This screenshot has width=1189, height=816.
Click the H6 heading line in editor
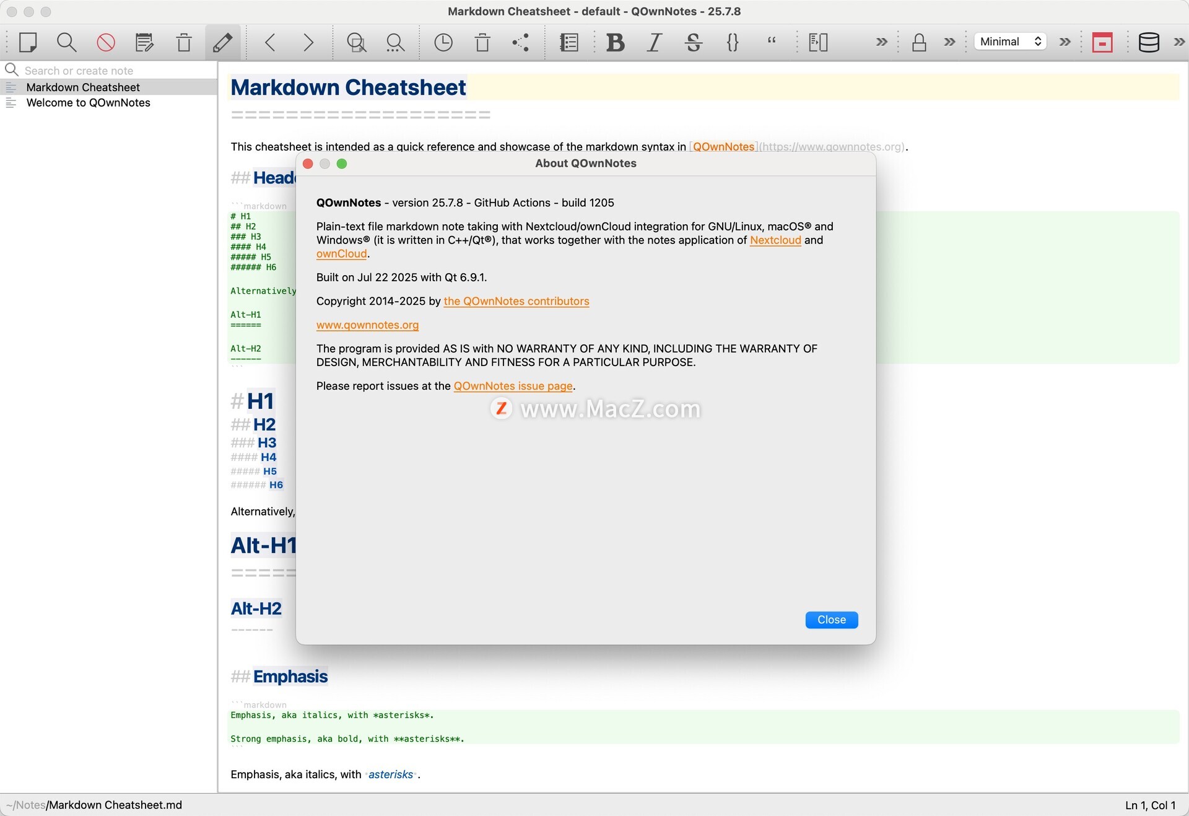coord(257,485)
